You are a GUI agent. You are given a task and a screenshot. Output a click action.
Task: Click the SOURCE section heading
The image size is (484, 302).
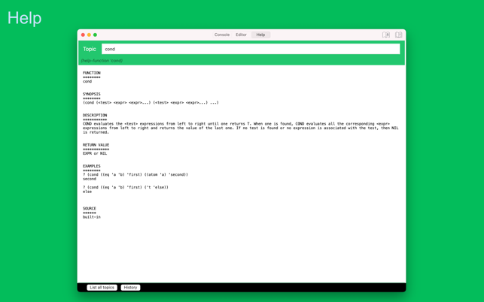(x=90, y=208)
